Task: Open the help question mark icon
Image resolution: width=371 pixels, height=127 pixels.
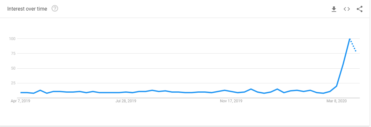Action: 55,9
